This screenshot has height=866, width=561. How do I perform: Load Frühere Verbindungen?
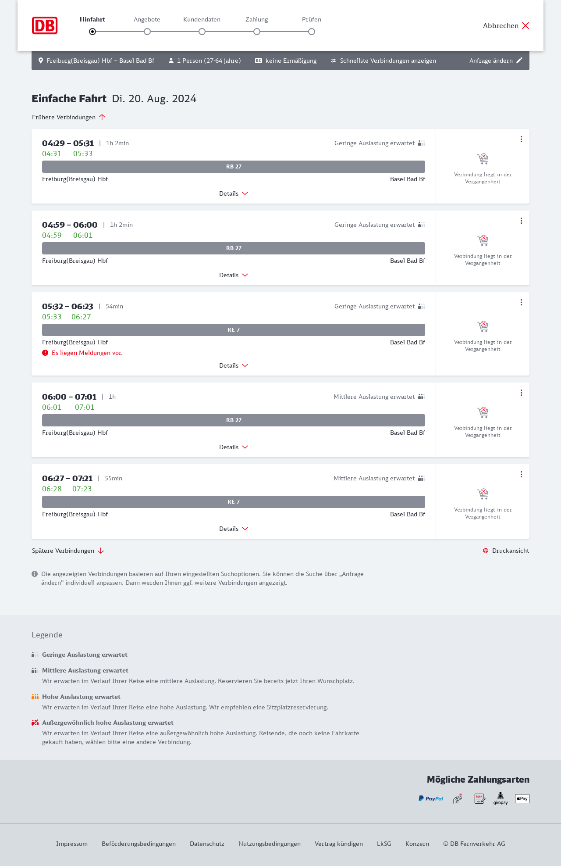point(68,117)
